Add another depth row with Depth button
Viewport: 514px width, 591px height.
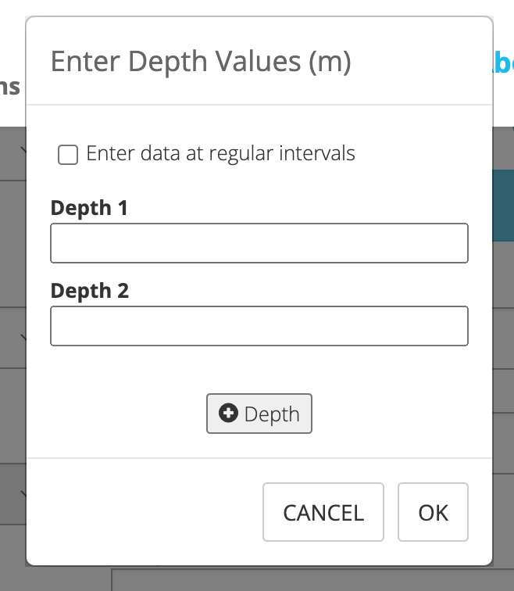coord(259,414)
